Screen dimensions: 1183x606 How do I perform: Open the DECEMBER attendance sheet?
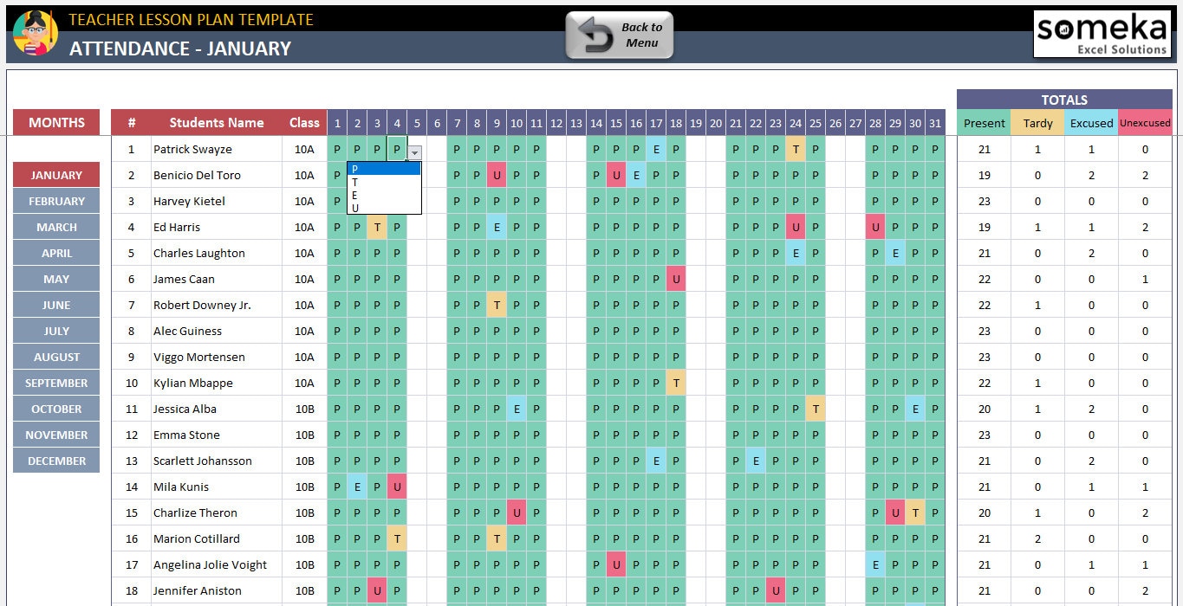click(x=55, y=460)
